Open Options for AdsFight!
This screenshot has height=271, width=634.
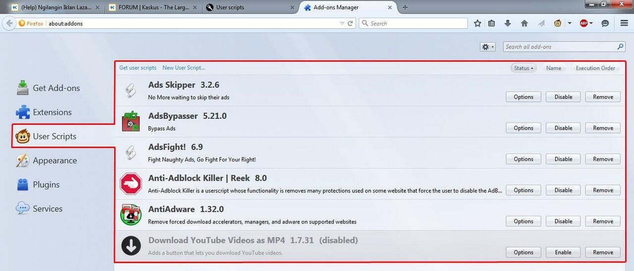point(524,159)
